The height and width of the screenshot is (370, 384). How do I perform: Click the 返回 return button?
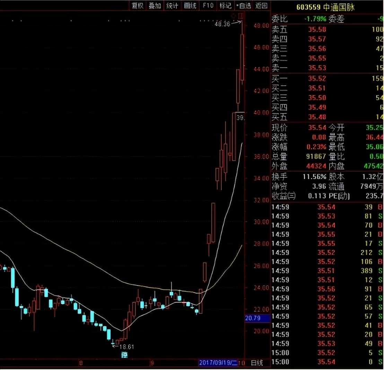(261, 6)
